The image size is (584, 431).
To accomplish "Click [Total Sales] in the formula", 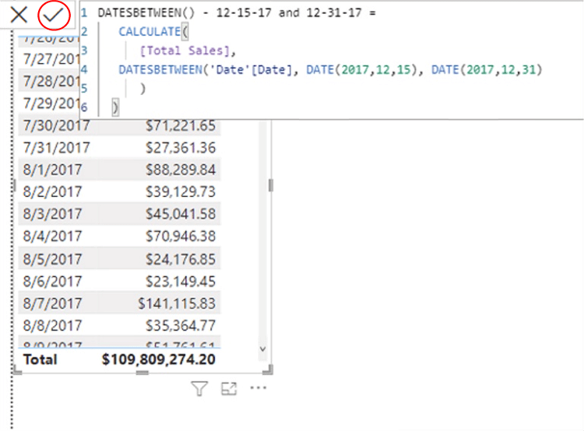I will pyautogui.click(x=185, y=51).
